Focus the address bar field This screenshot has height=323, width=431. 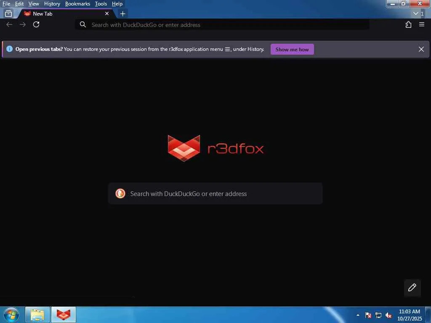222,25
